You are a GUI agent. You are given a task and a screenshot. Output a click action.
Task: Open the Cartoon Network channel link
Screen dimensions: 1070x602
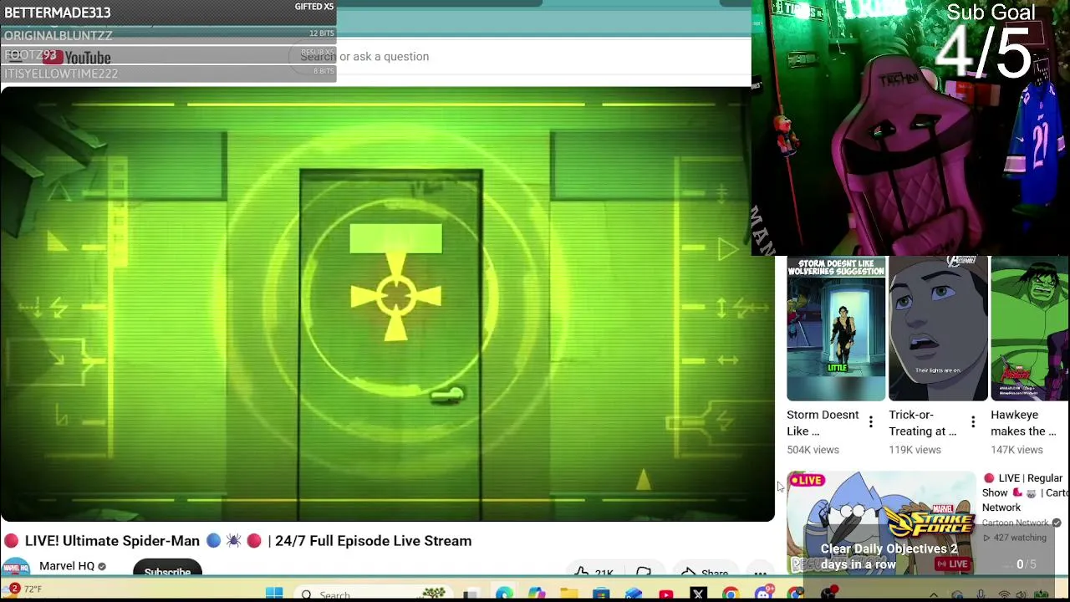pos(1015,523)
